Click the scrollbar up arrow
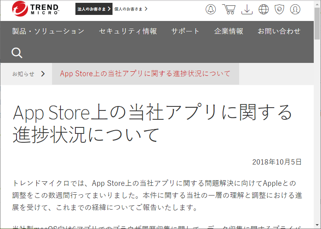The height and width of the screenshot is (229, 321). [317, 4]
